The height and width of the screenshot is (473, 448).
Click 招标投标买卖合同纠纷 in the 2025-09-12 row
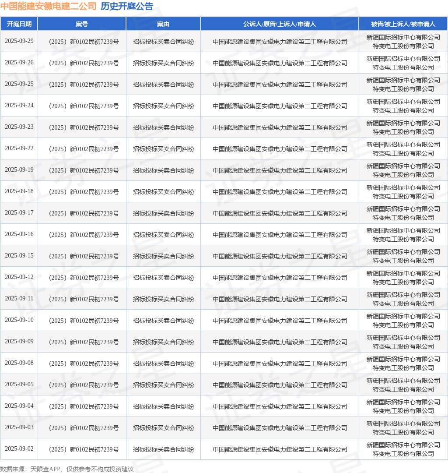[x=163, y=277]
